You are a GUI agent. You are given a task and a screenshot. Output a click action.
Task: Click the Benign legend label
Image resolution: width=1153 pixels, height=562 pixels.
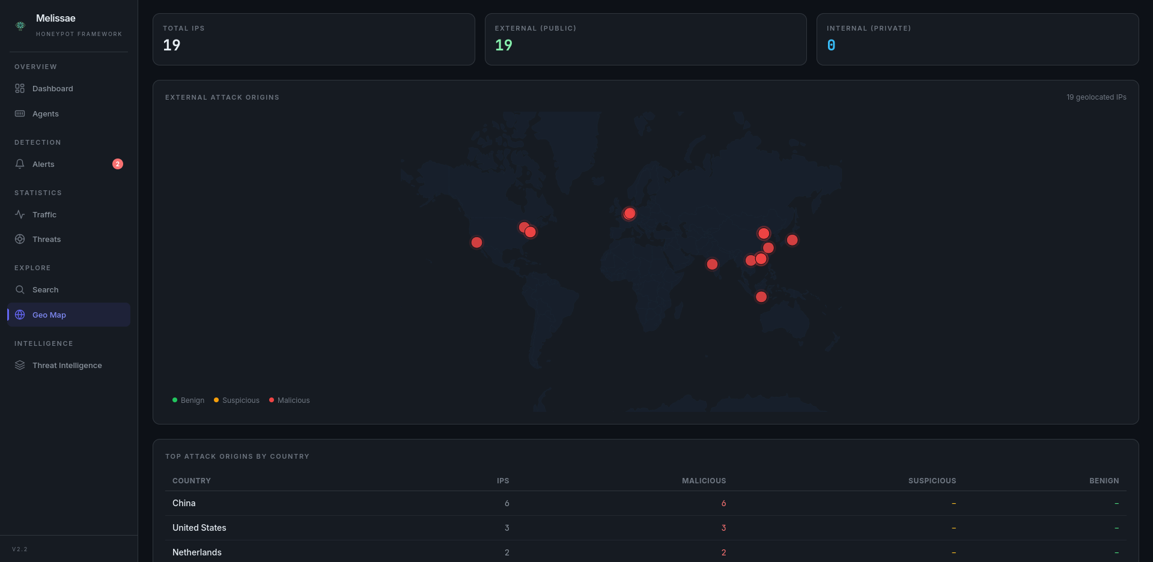(192, 400)
